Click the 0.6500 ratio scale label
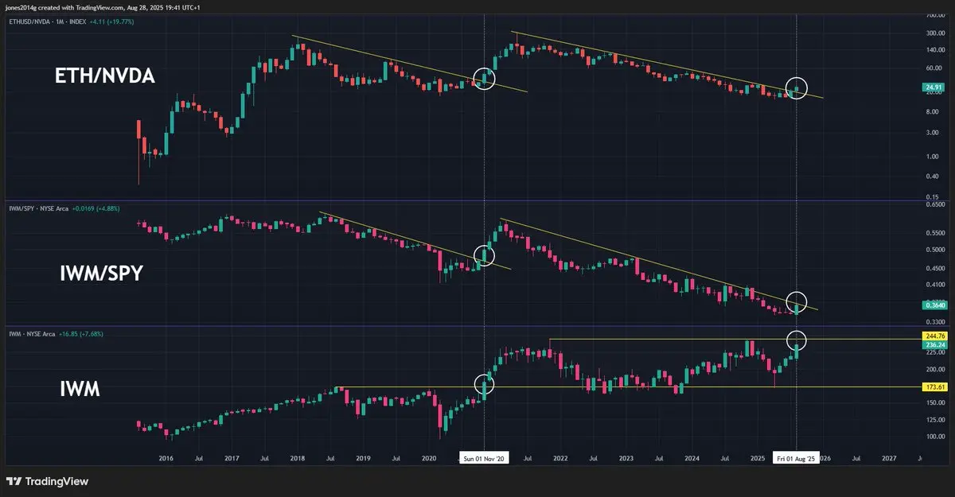The width and height of the screenshot is (955, 497). (934, 204)
